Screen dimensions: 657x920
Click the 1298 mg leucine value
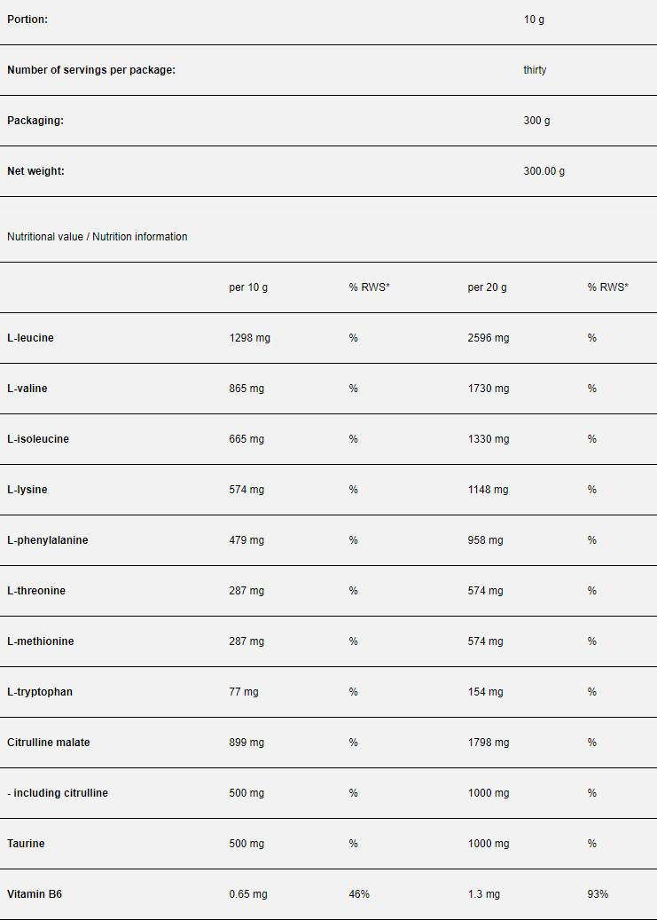[249, 338]
